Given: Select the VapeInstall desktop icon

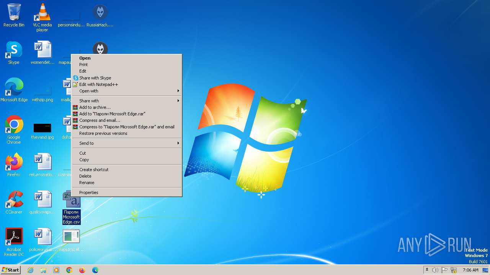Looking at the screenshot, I should (x=71, y=240).
